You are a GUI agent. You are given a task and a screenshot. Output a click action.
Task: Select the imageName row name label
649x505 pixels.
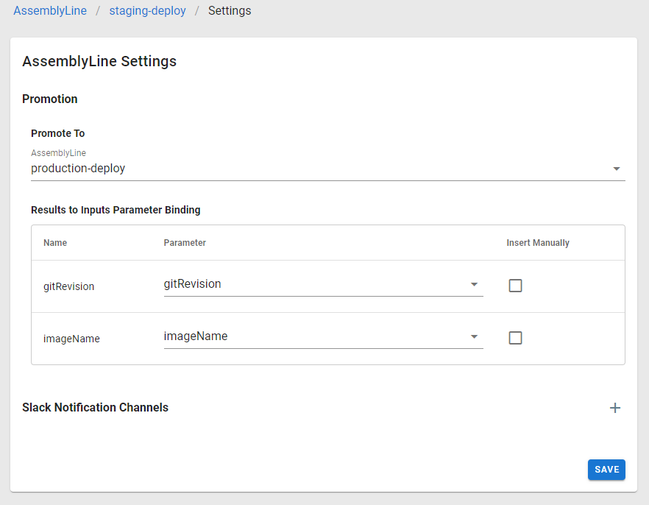pos(71,339)
